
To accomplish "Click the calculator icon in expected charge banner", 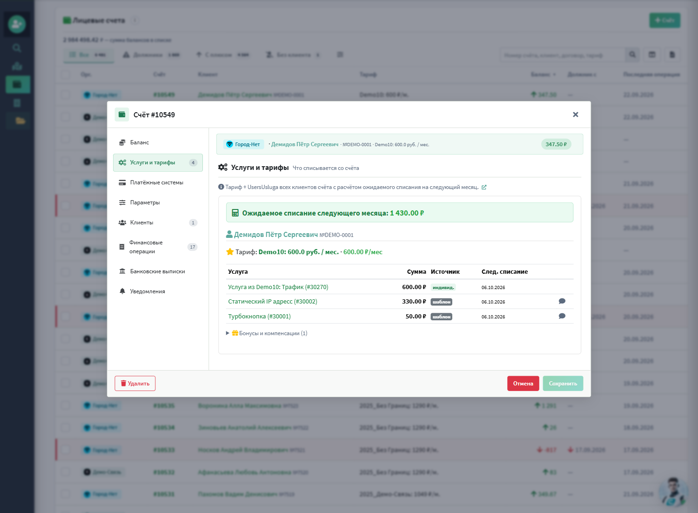I will (235, 213).
